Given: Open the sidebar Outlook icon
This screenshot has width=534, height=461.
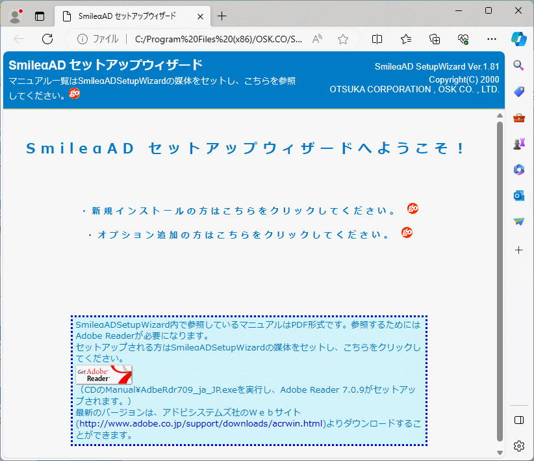Looking at the screenshot, I should [x=518, y=196].
